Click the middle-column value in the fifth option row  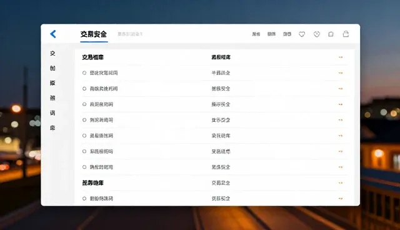(x=221, y=136)
